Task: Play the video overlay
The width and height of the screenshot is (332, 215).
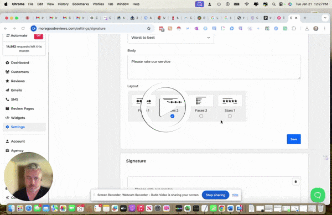Action: point(166,107)
